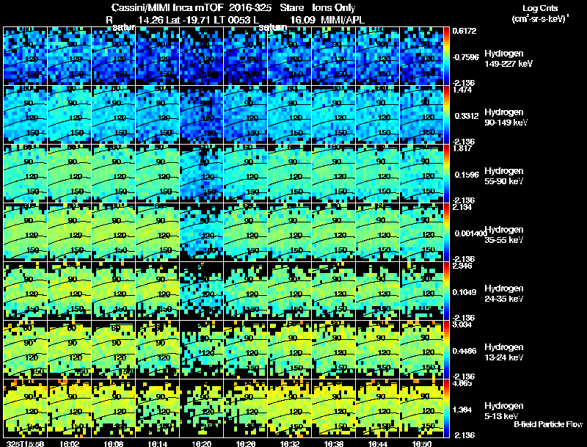
Task: Click the 'Hydrogen 24-35 keV' row label
Action: 504,294
